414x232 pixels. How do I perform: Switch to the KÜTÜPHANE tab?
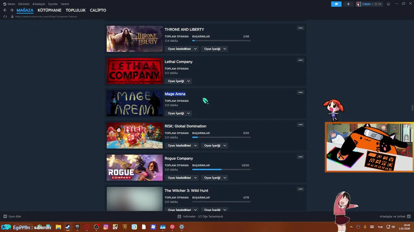(49, 10)
